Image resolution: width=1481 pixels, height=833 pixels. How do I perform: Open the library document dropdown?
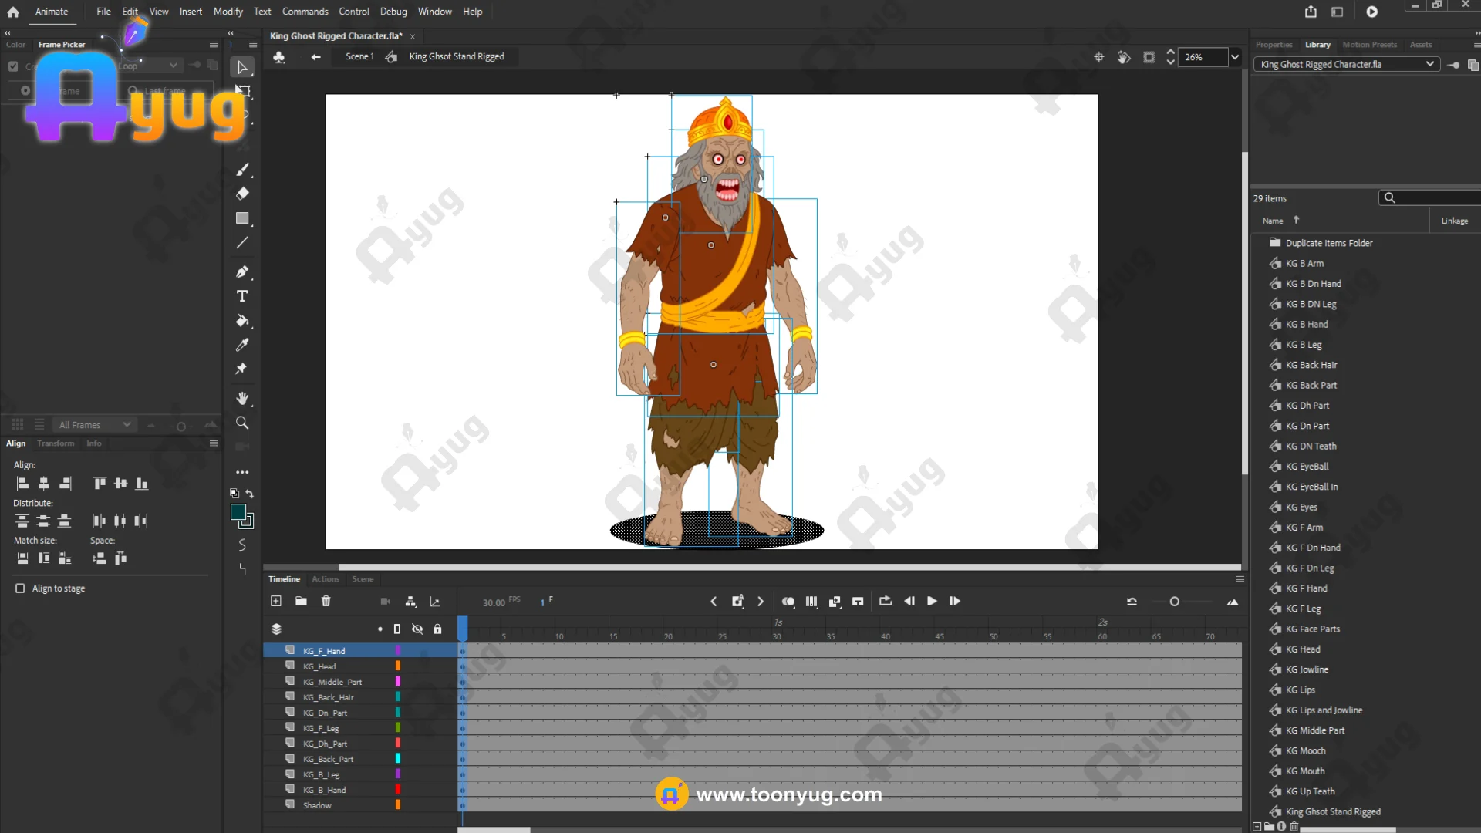coord(1429,64)
